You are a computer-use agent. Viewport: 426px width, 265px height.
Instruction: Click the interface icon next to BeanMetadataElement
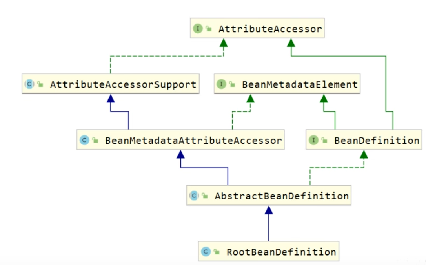coord(221,84)
